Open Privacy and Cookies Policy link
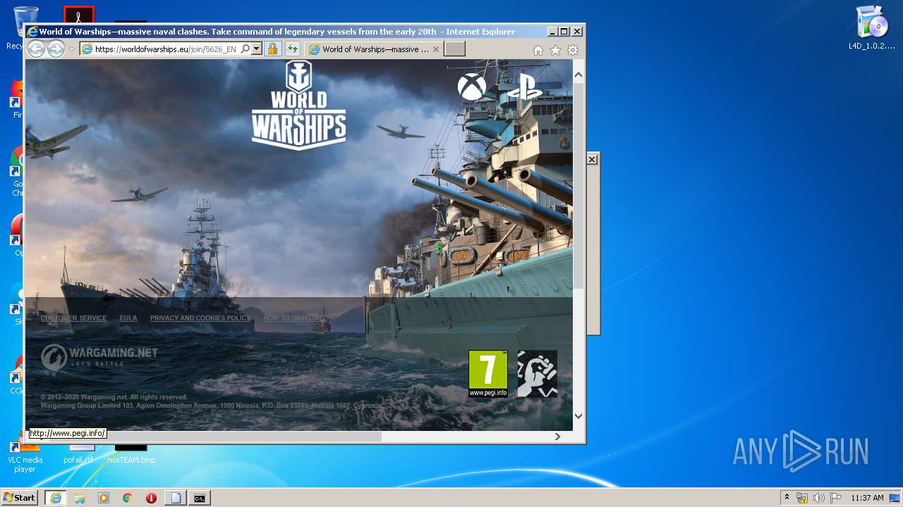This screenshot has width=903, height=507. coord(200,318)
